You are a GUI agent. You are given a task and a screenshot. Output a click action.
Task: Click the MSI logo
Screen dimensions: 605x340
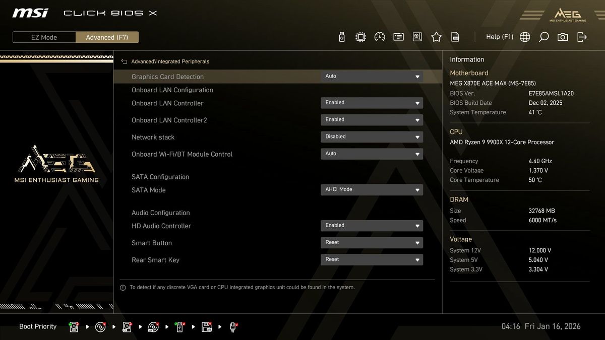coord(30,13)
